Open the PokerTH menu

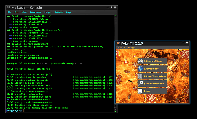pos(121,47)
